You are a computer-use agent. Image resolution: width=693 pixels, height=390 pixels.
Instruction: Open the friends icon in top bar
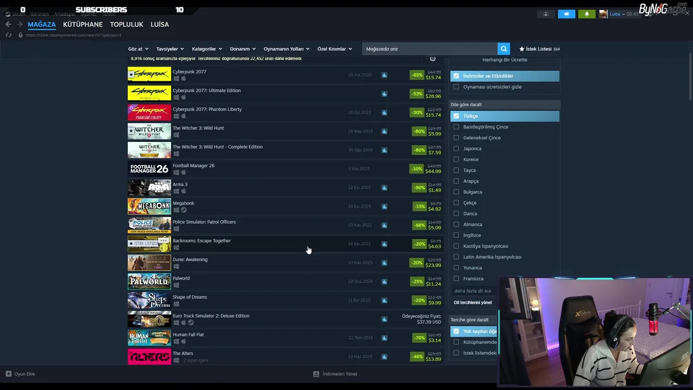[x=546, y=14]
